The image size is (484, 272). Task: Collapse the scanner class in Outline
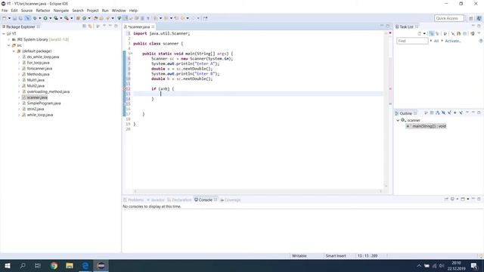[x=398, y=120]
